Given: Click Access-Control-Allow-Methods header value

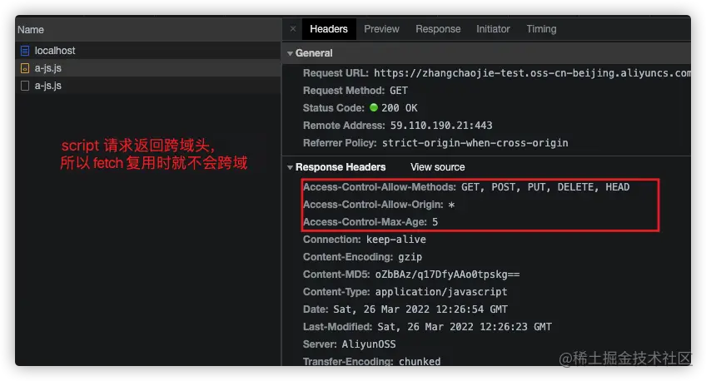Looking at the screenshot, I should [x=545, y=187].
